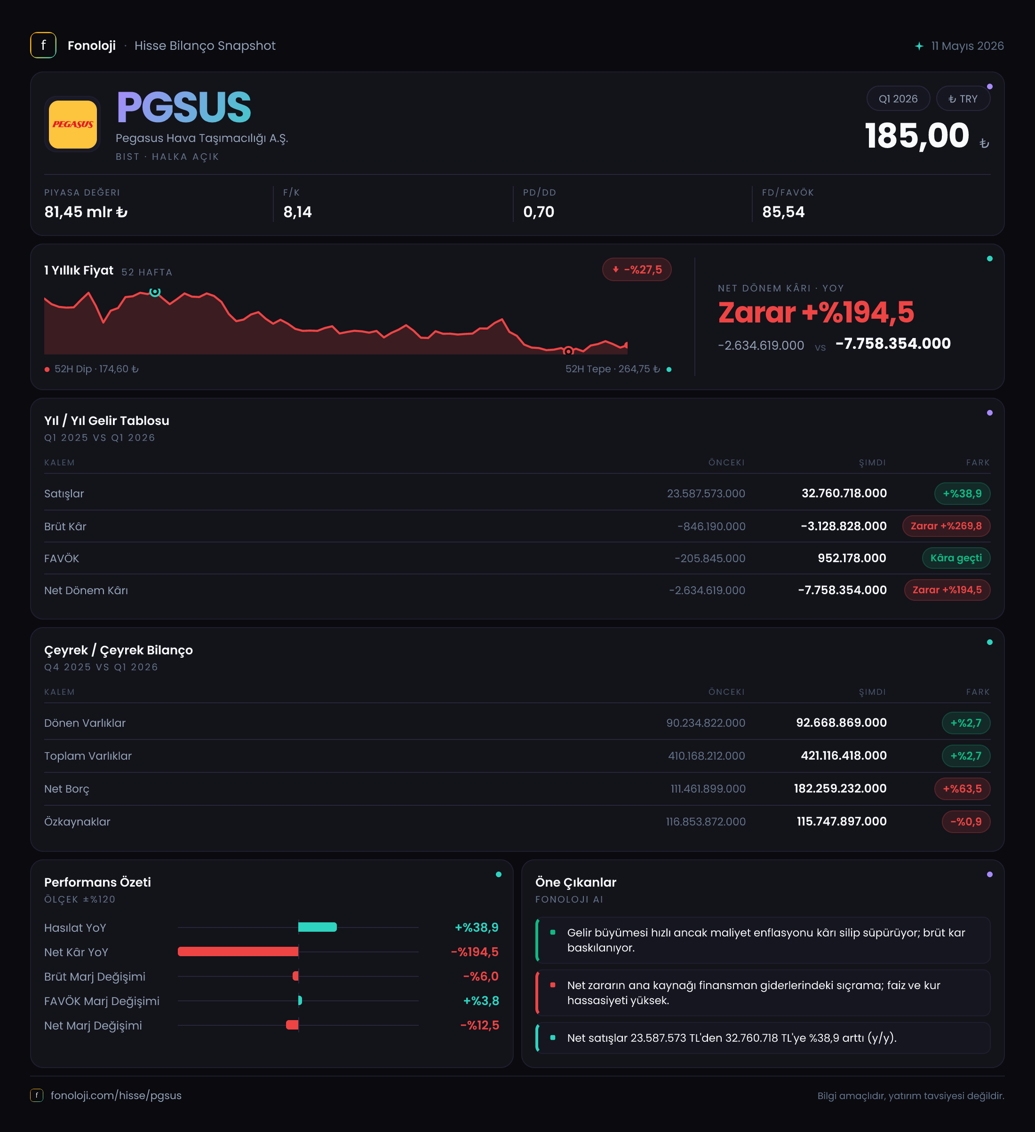Click the Toplam Varlıklar previous value 410.168.212.000
1035x1132 pixels.
pos(706,756)
